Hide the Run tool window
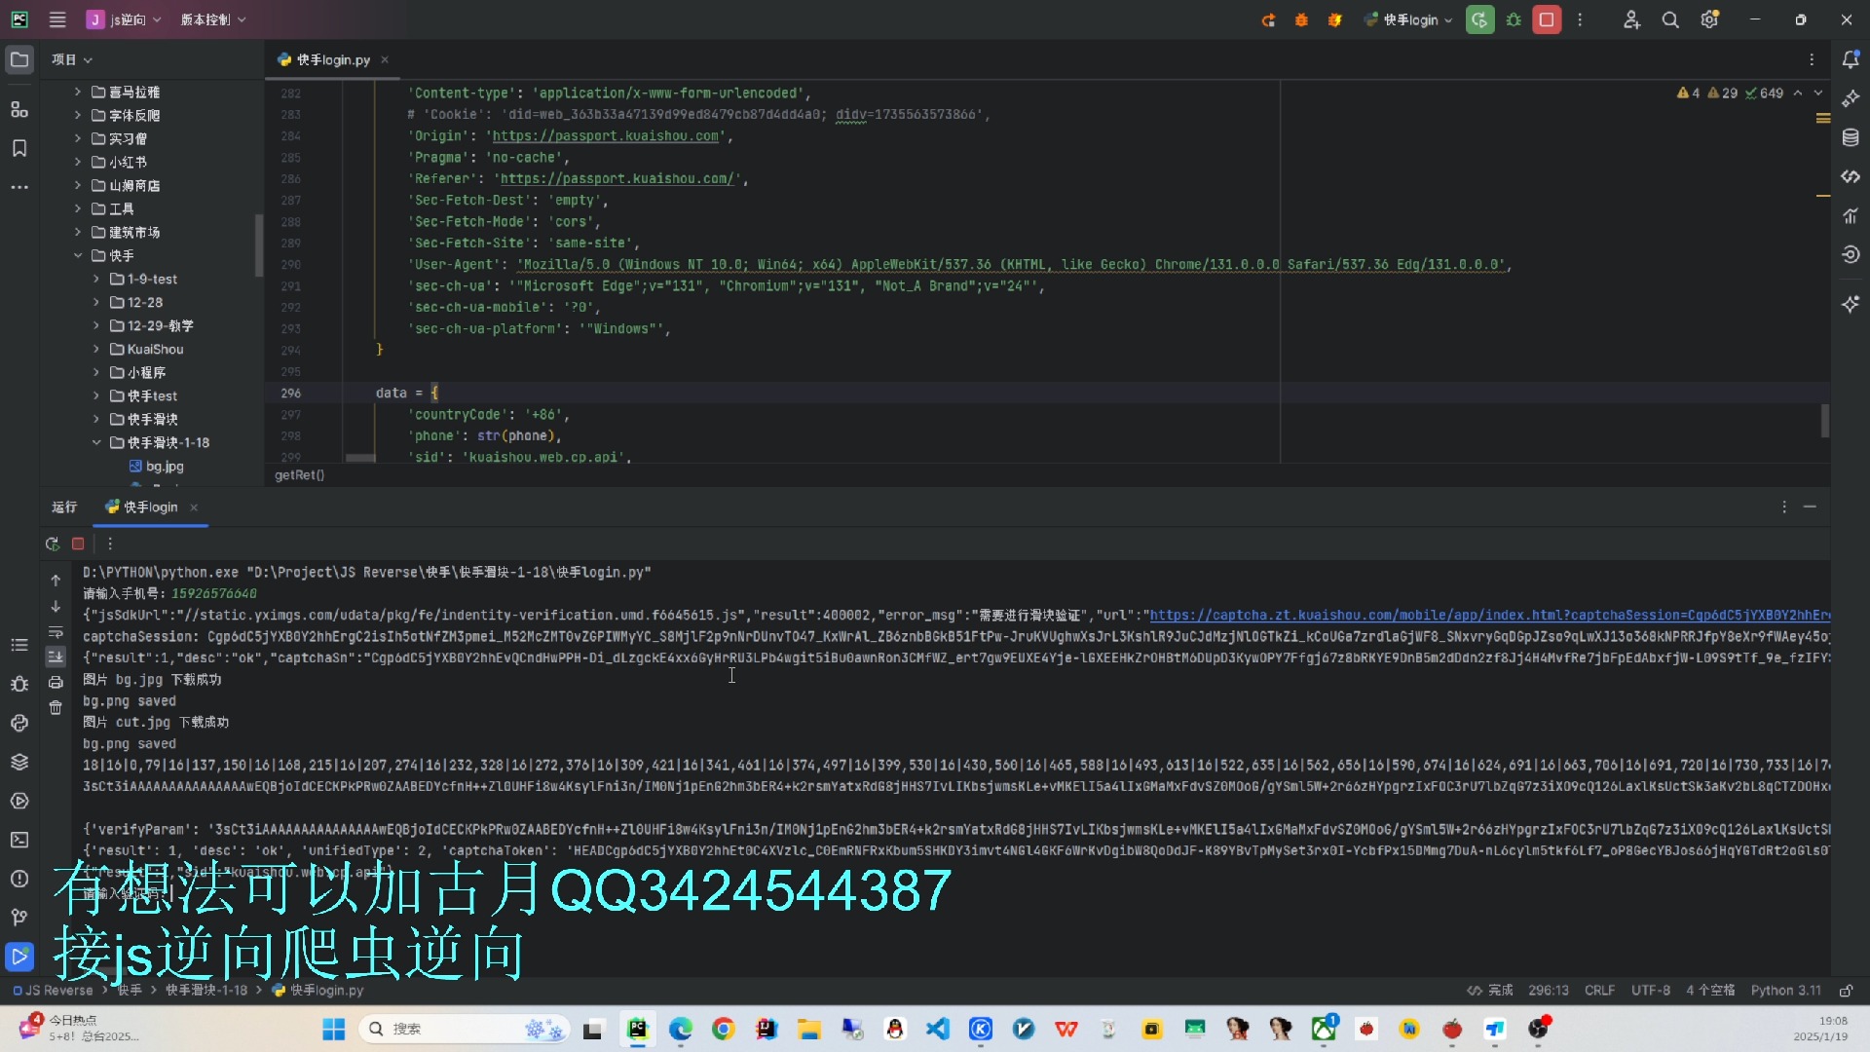The width and height of the screenshot is (1870, 1052). point(1810,507)
